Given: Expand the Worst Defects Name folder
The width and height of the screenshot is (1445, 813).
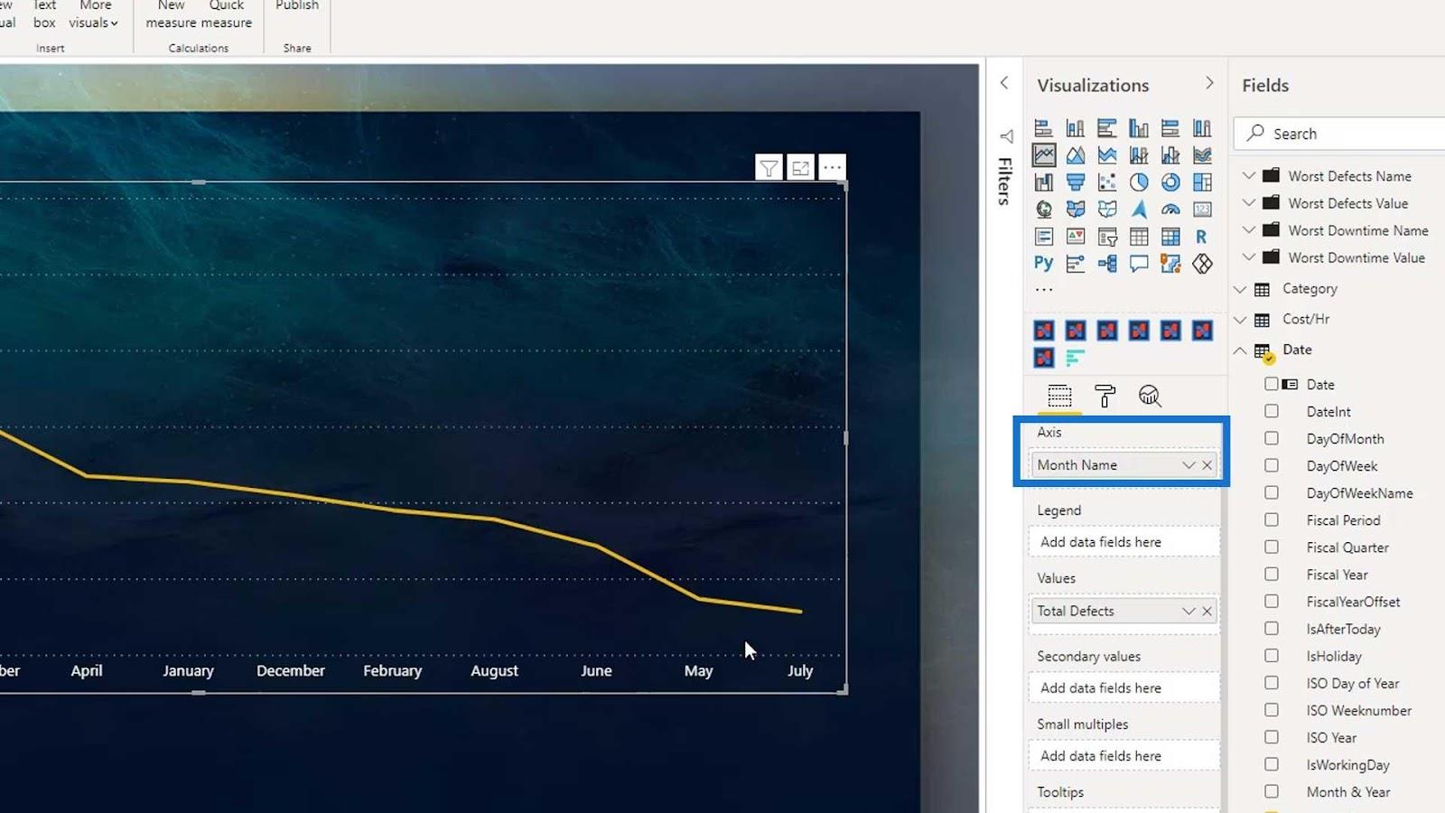Looking at the screenshot, I should click(x=1249, y=175).
